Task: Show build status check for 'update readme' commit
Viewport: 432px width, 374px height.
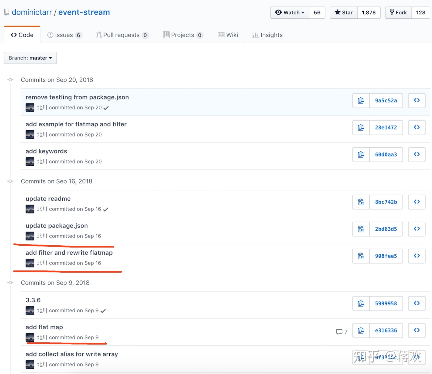Action: coord(106,209)
